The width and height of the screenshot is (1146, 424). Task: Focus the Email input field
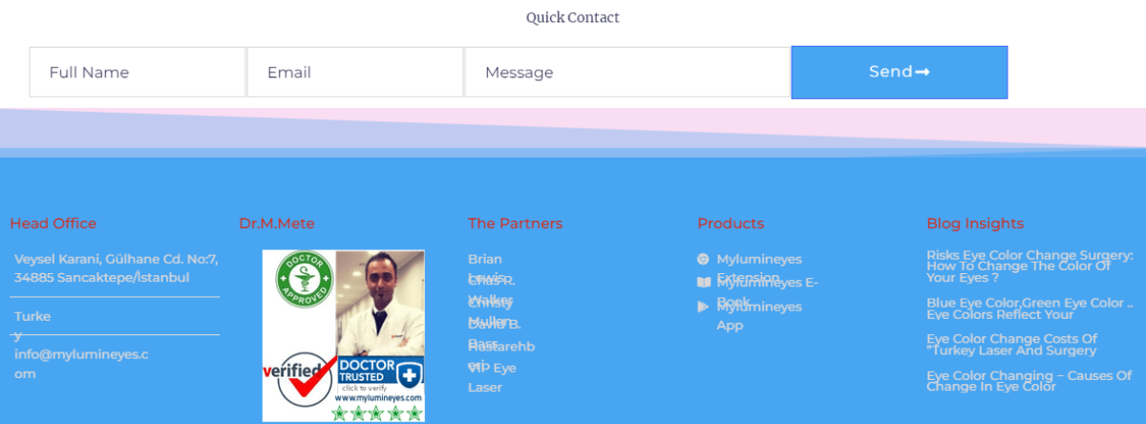pyautogui.click(x=355, y=73)
